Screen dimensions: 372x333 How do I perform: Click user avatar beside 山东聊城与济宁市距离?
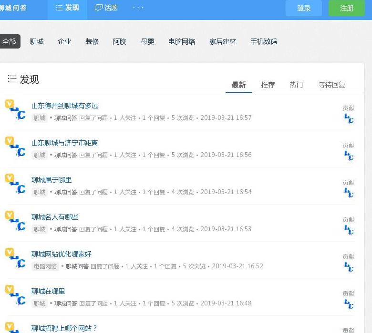coord(15,147)
